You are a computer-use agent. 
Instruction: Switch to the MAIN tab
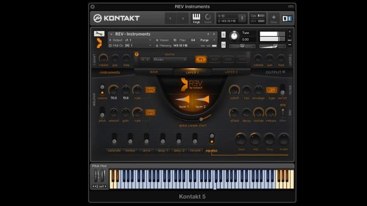[154, 72]
